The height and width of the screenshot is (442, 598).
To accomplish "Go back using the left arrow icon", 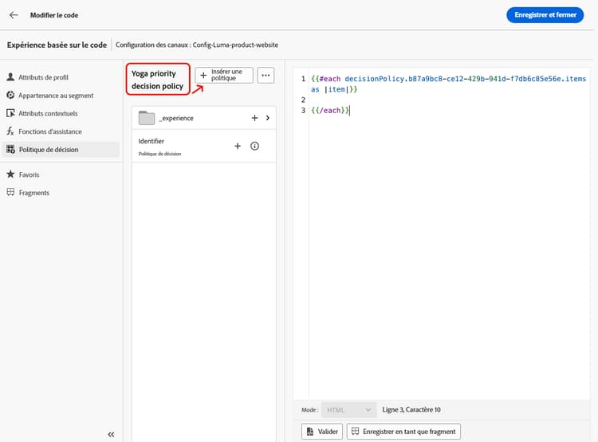I will 14,15.
